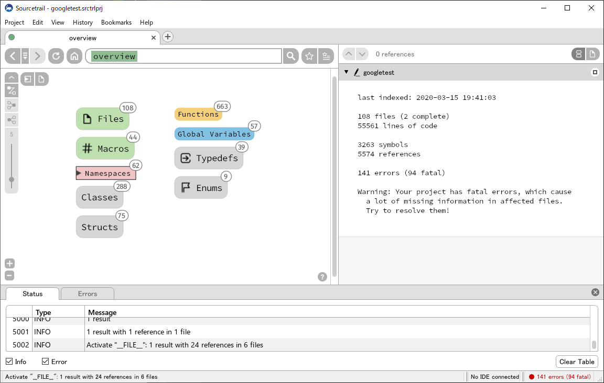Switch code view to snippet list mode

tap(579, 54)
